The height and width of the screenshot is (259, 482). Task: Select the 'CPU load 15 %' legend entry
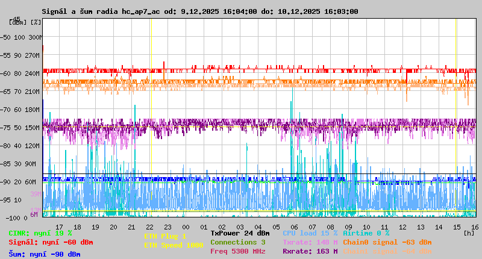pos(310,232)
